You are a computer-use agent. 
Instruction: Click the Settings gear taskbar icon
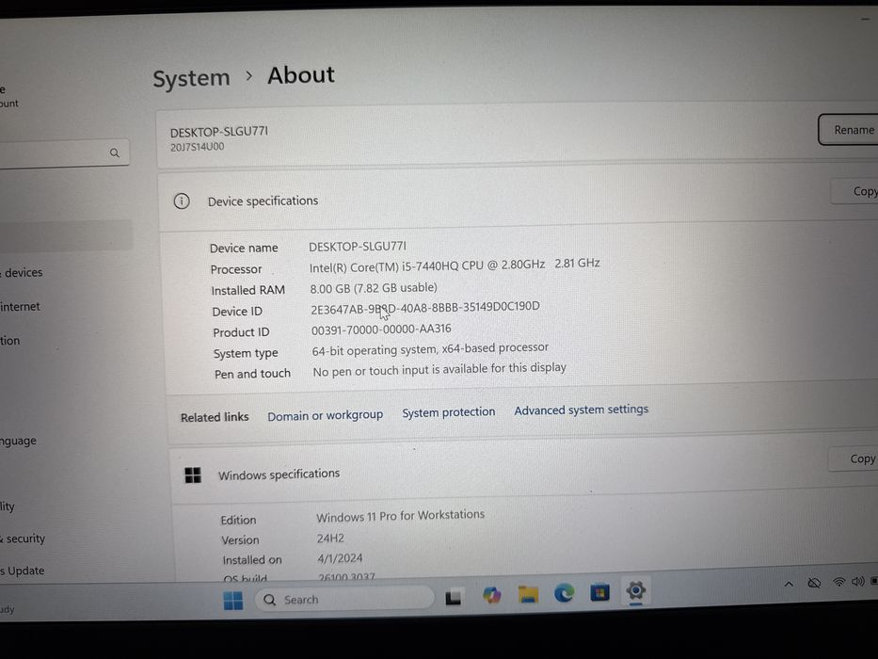tap(635, 590)
